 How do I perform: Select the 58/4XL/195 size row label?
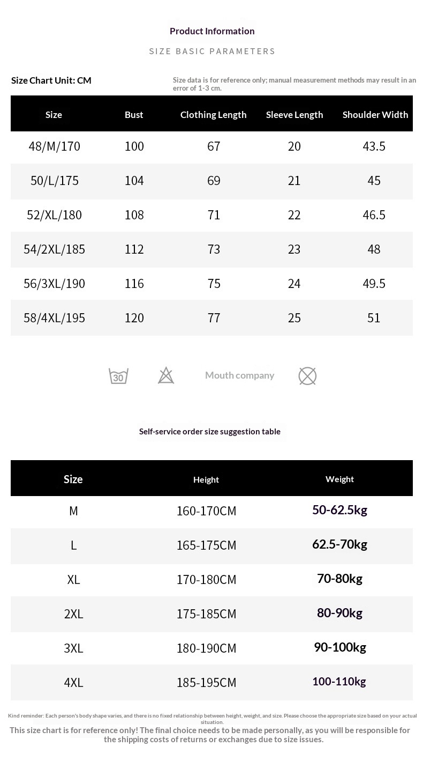[x=54, y=318]
